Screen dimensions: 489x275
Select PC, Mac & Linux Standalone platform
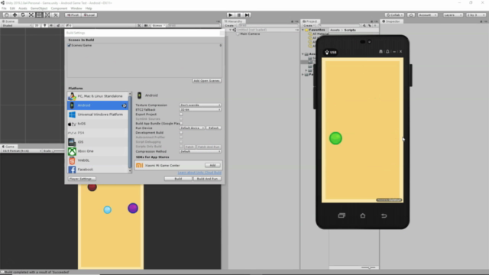tap(98, 96)
